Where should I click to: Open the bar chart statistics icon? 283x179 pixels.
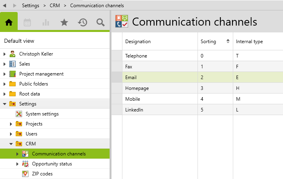[45, 22]
